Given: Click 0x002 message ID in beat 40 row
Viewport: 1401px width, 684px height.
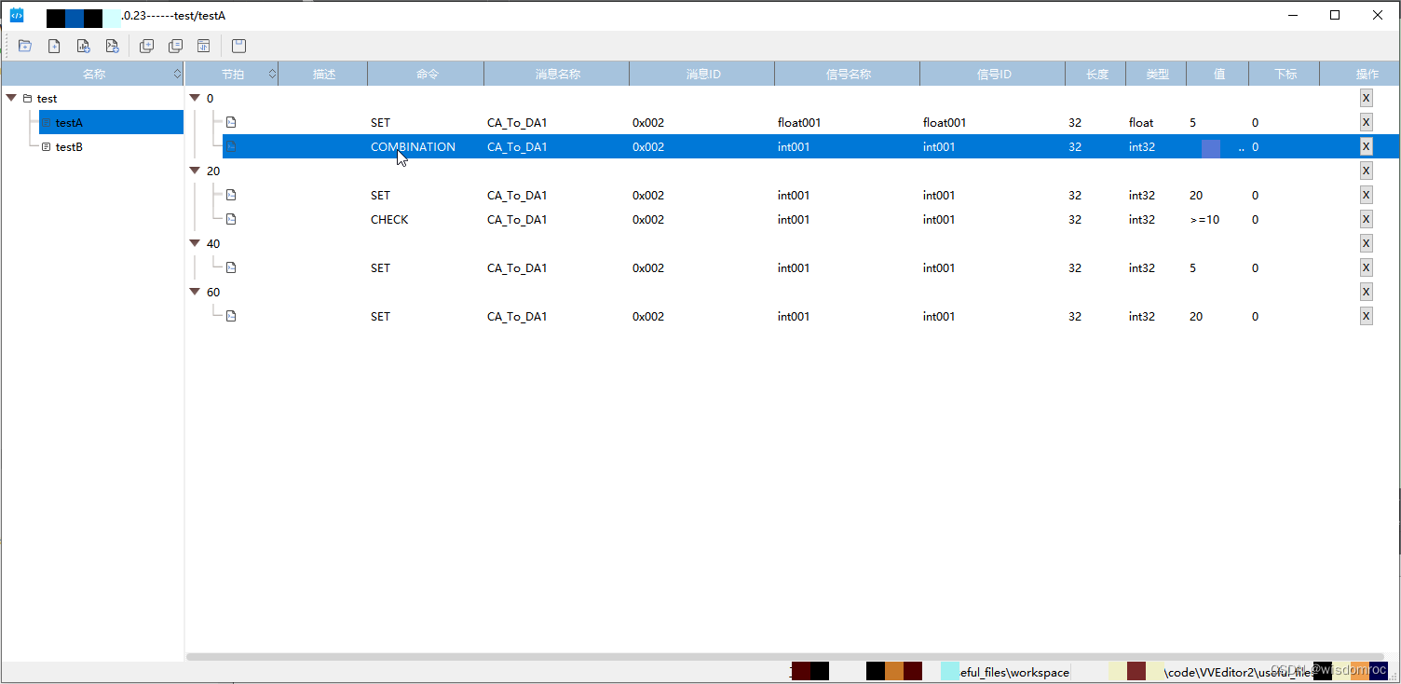Looking at the screenshot, I should pyautogui.click(x=648, y=267).
